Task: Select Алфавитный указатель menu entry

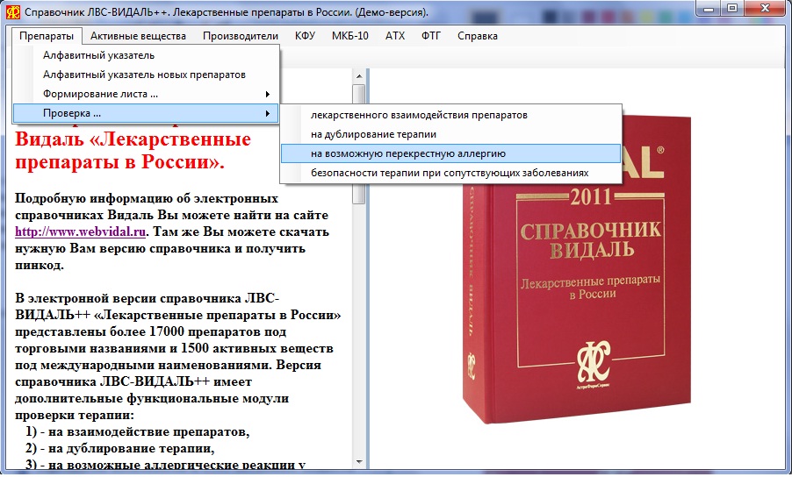Action: [146, 55]
